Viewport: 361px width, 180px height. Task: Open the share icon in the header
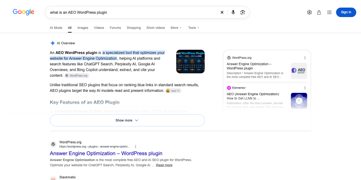coord(319,12)
